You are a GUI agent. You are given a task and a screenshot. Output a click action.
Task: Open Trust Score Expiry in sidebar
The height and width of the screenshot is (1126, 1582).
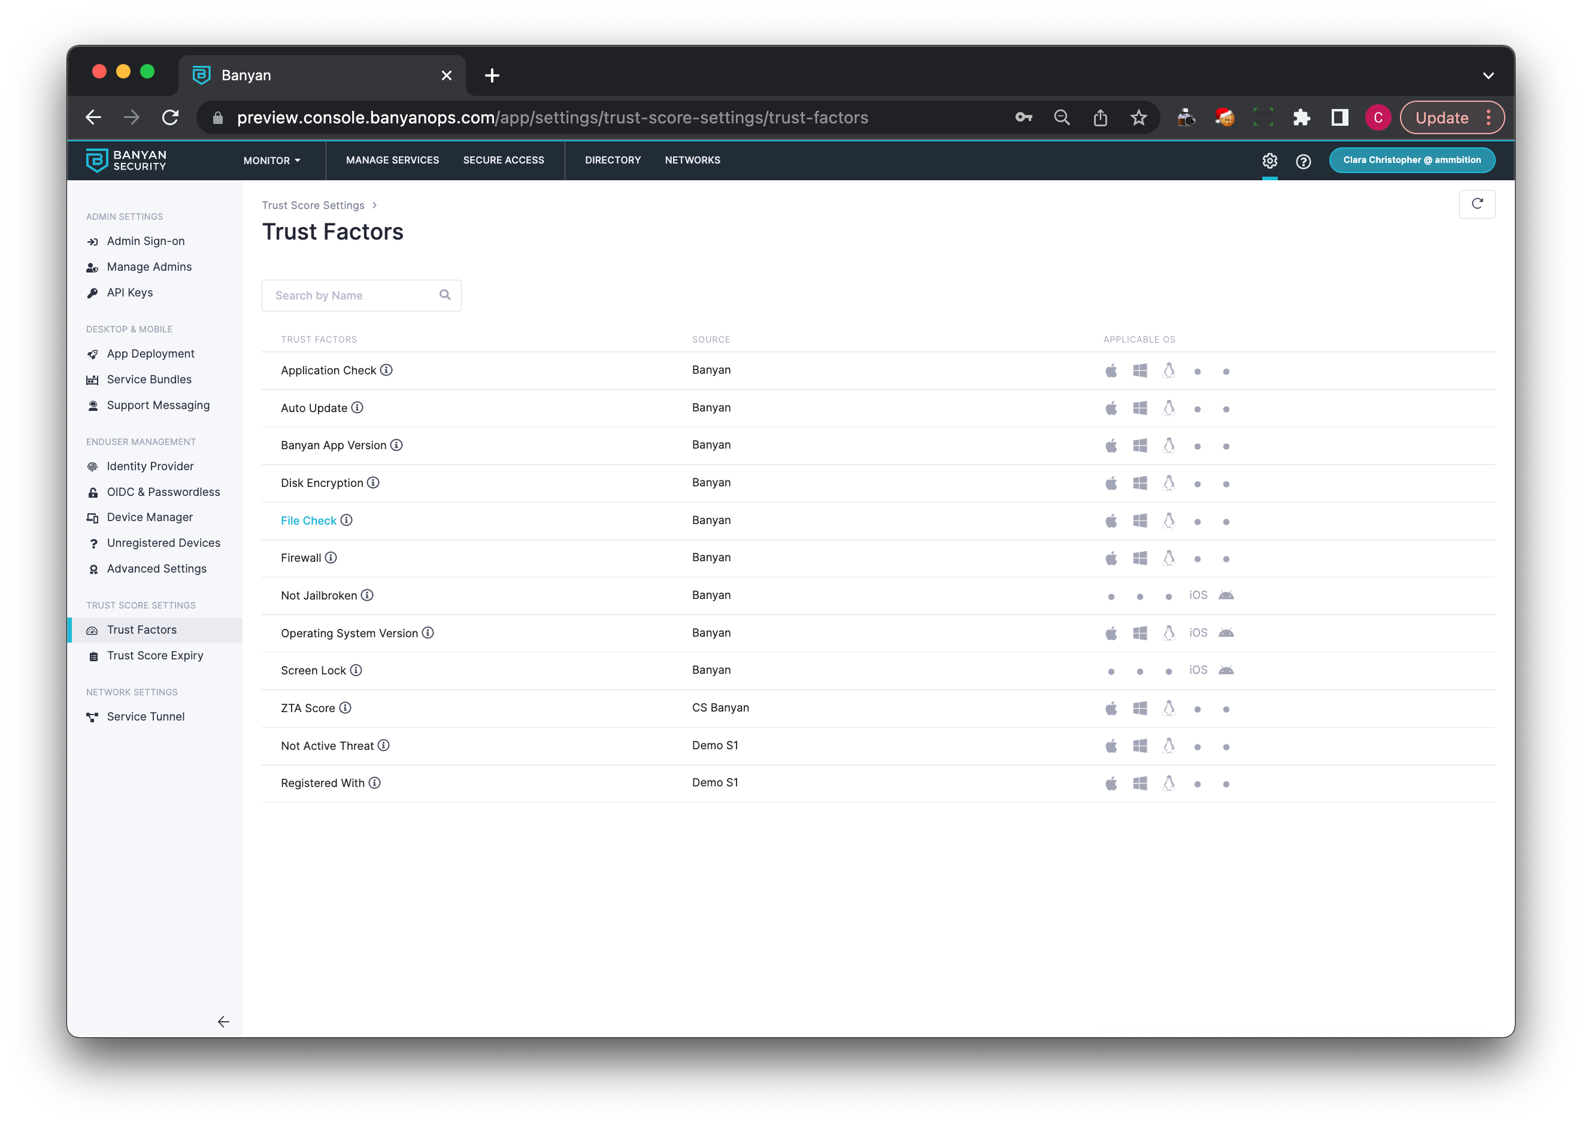[x=155, y=655]
